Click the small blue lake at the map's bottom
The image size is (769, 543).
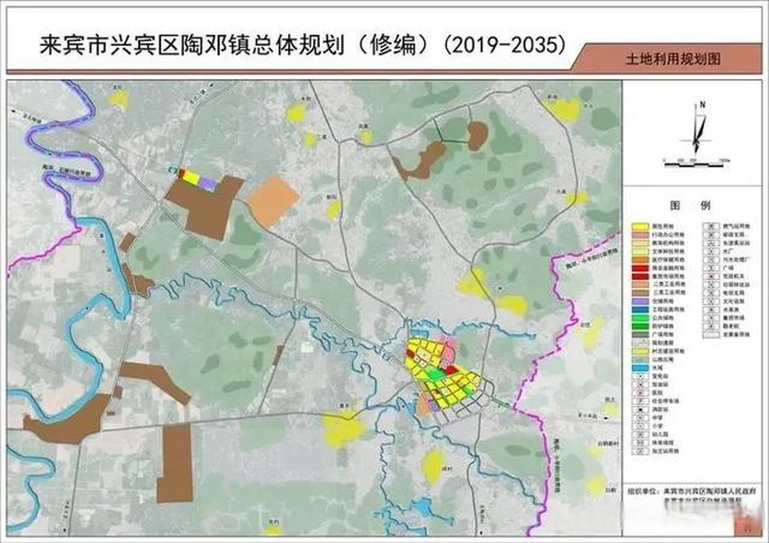pos(423,507)
